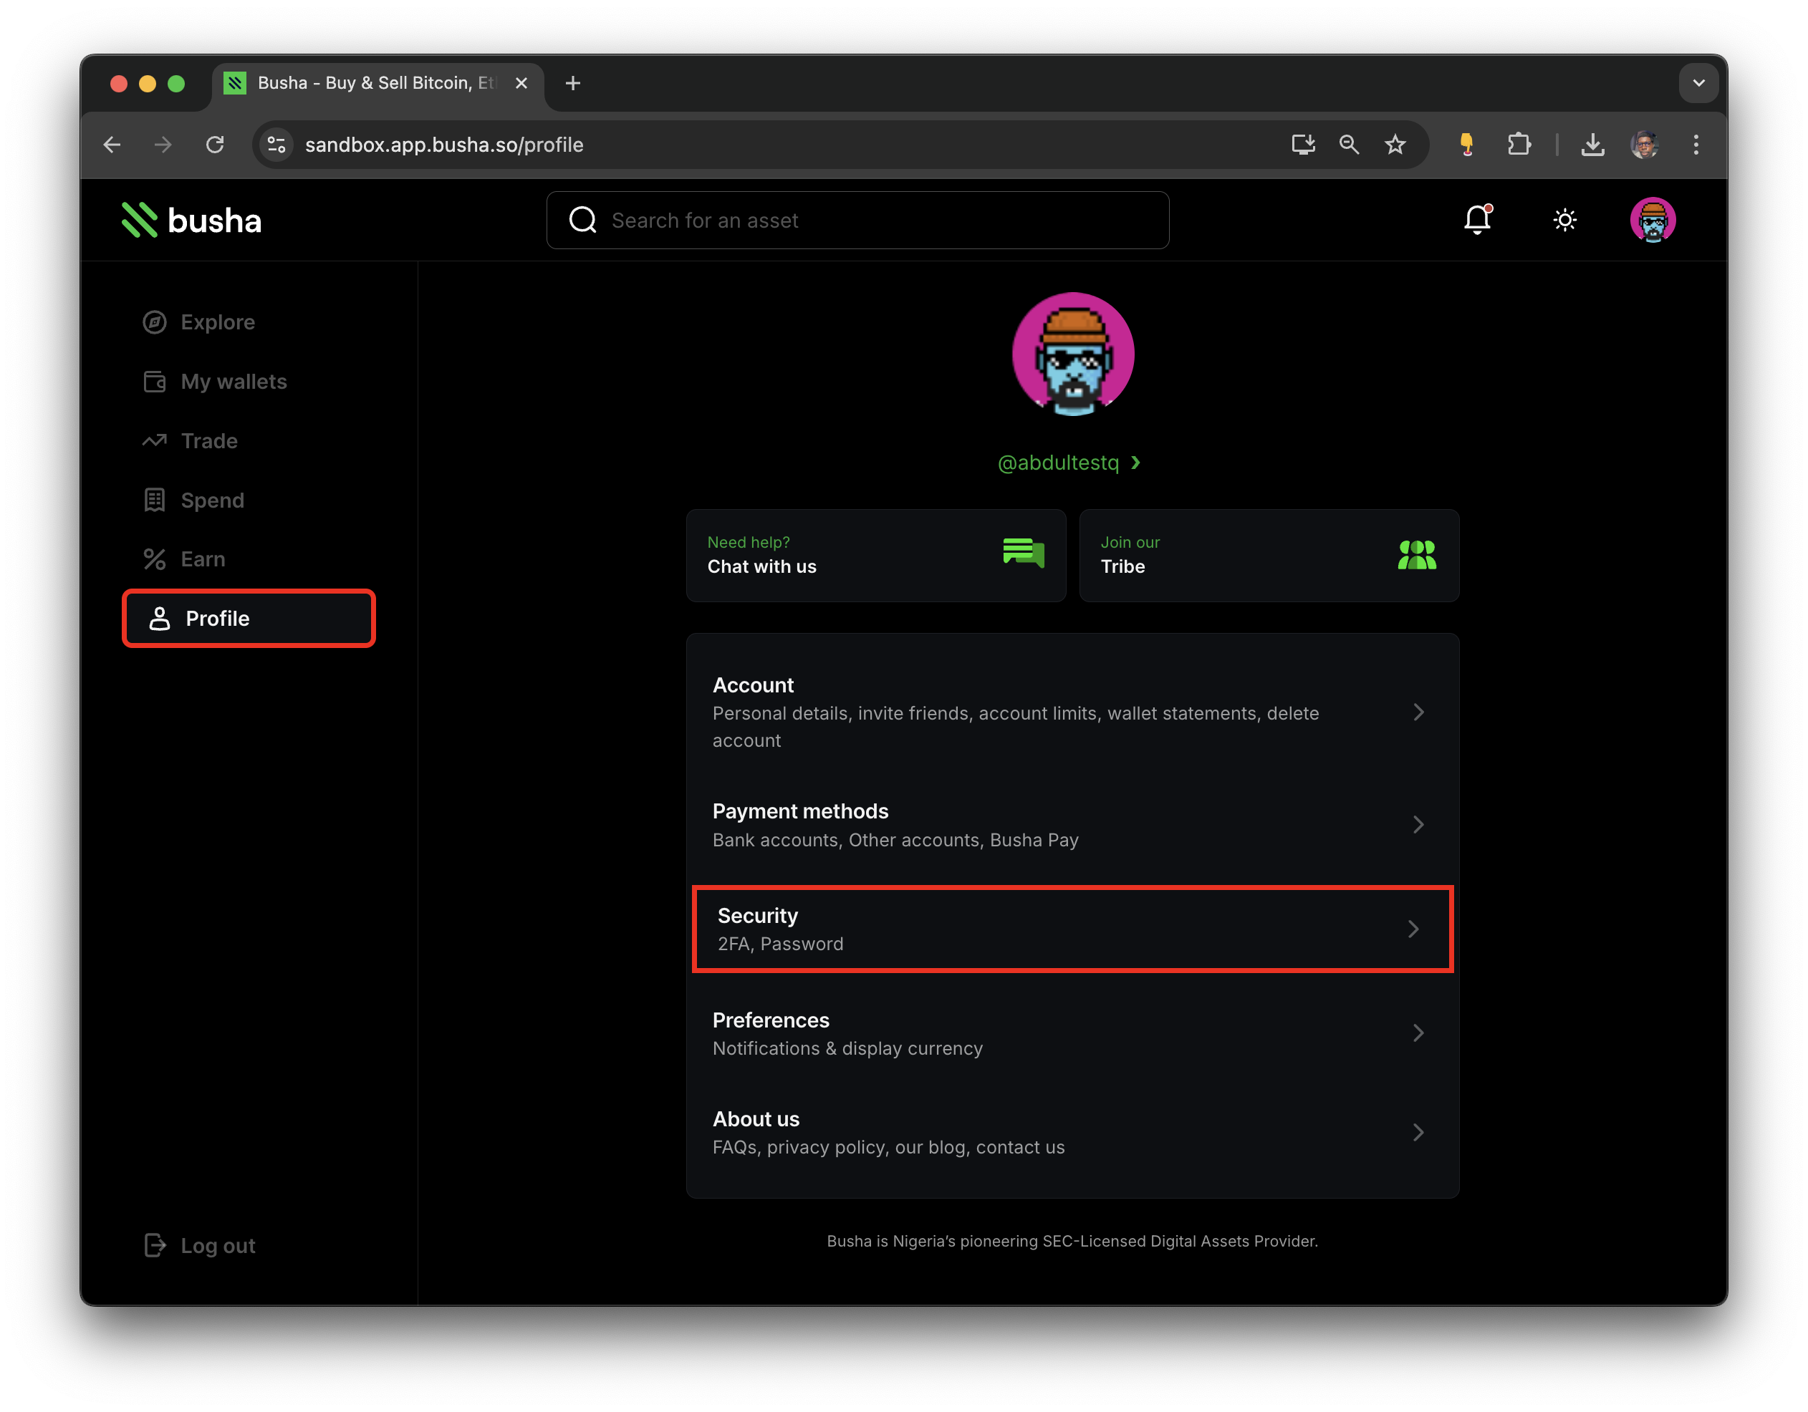
Task: Open notifications via the bell icon
Action: click(1478, 219)
